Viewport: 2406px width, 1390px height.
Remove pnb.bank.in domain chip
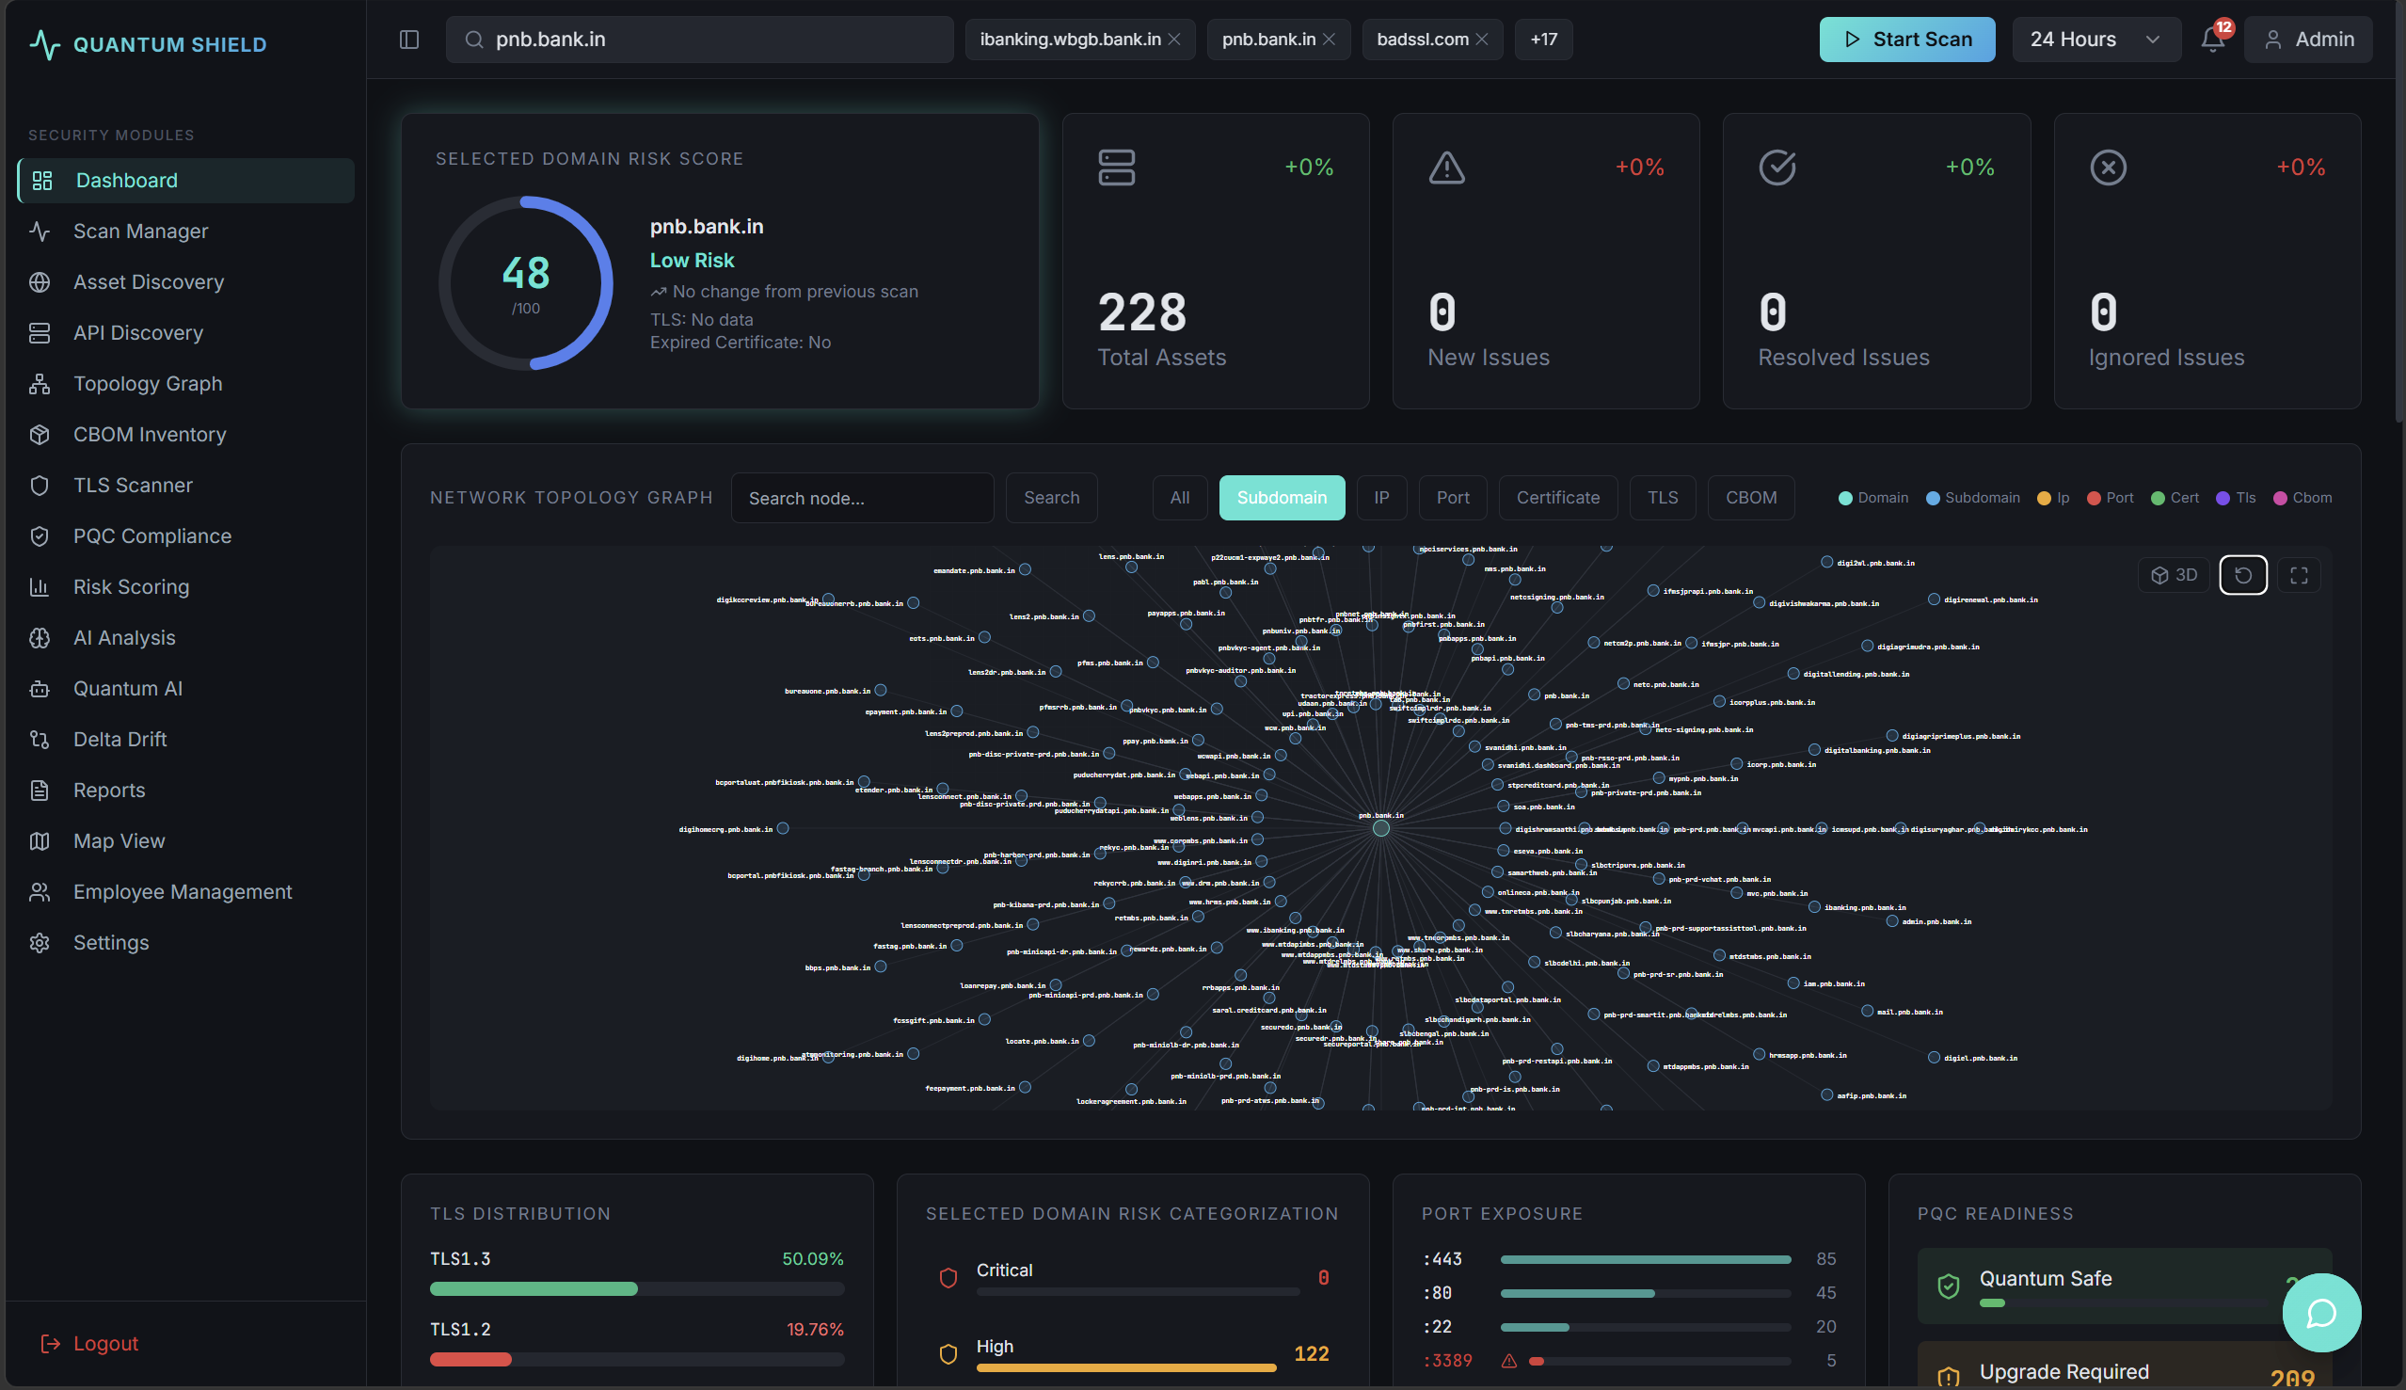pyautogui.click(x=1329, y=40)
